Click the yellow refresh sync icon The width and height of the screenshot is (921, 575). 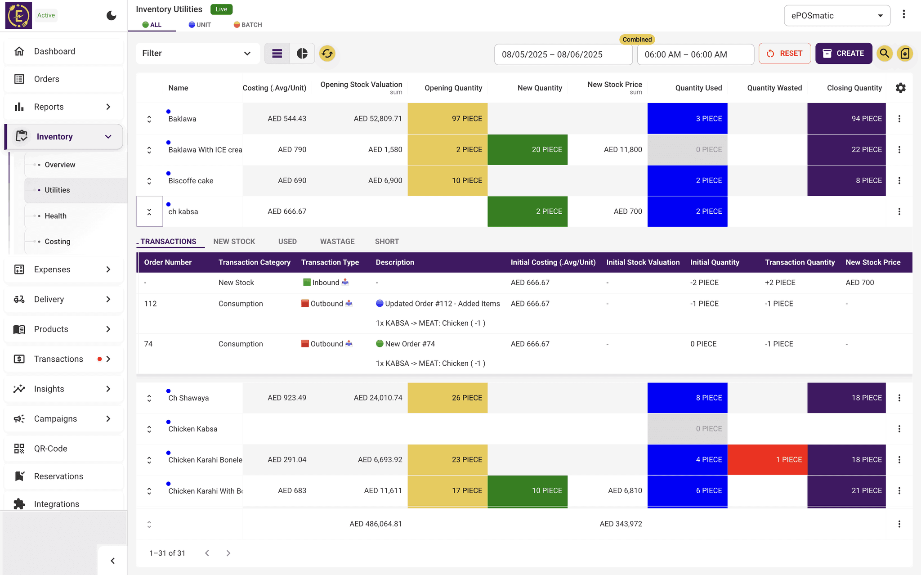pyautogui.click(x=327, y=54)
